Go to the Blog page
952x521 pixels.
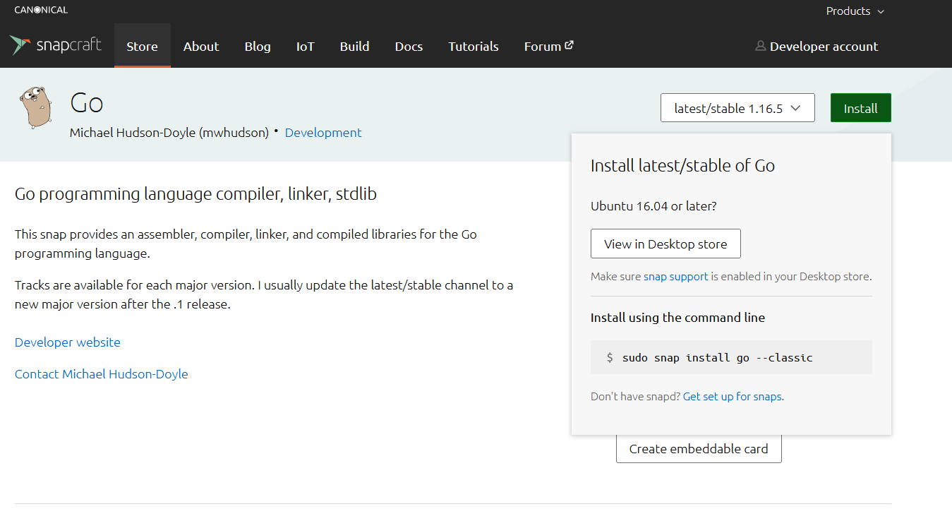pyautogui.click(x=258, y=47)
